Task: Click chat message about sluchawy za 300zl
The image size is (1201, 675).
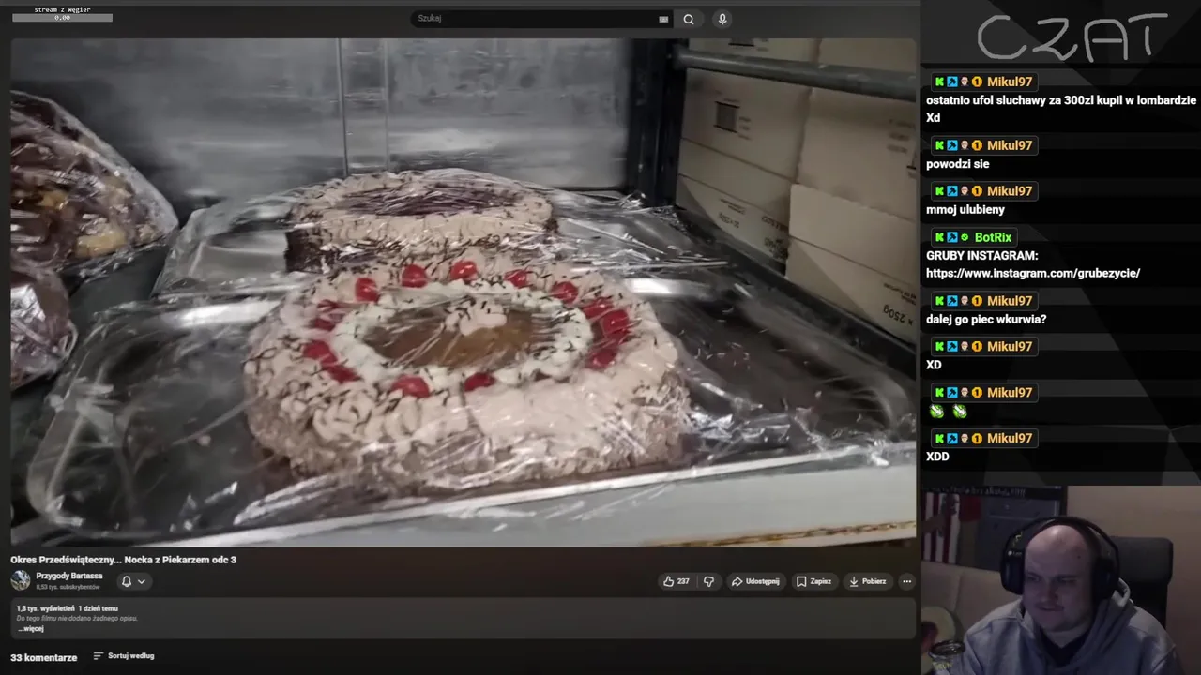Action: pos(1061,109)
